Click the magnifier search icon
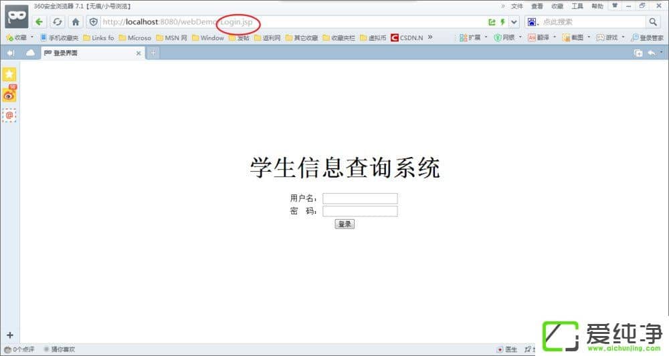The height and width of the screenshot is (356, 669). pyautogui.click(x=653, y=22)
